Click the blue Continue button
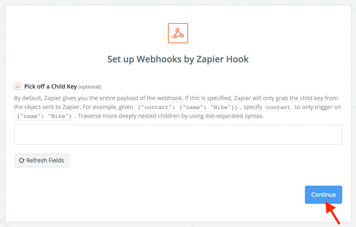Viewport: 356px width, 227px height. (323, 195)
